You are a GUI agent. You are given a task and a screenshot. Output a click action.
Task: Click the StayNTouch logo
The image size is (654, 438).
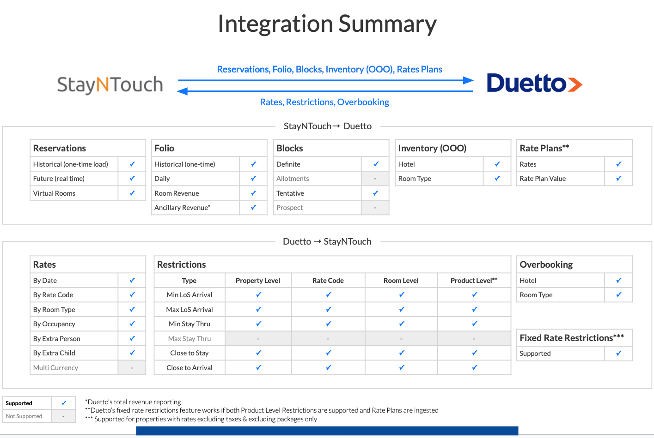pos(110,85)
